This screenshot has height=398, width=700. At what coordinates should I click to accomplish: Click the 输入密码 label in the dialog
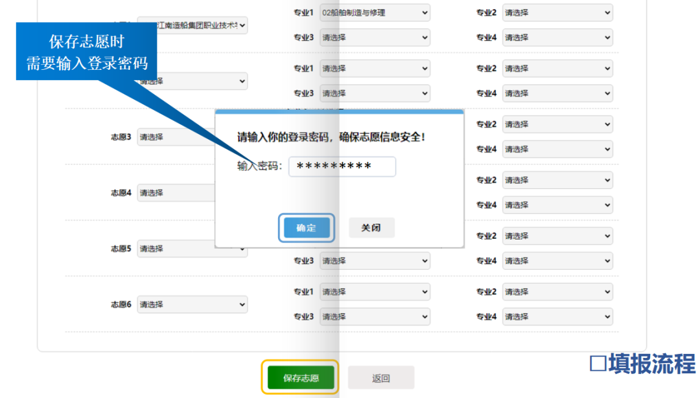click(x=259, y=166)
